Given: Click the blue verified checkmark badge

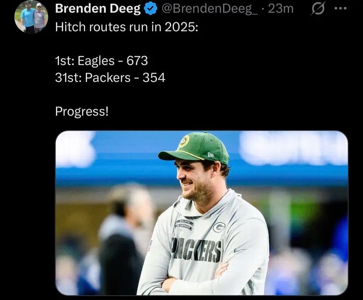Looking at the screenshot, I should pyautogui.click(x=150, y=8).
